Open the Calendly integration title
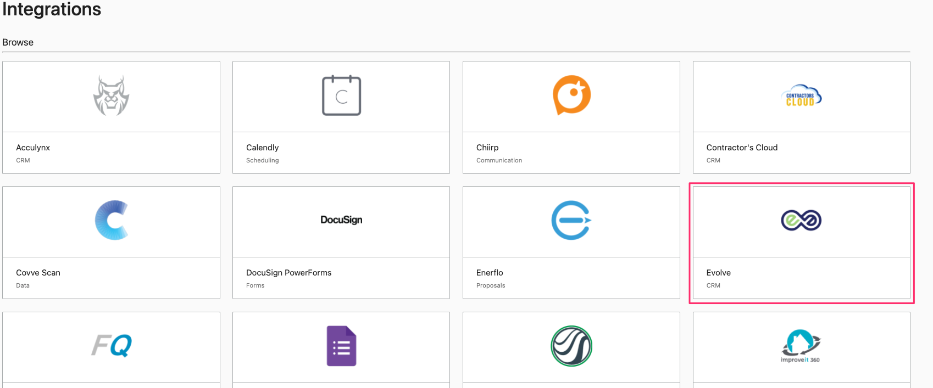 (x=262, y=148)
